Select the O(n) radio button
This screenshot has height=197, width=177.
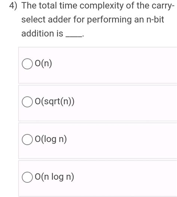point(27,64)
